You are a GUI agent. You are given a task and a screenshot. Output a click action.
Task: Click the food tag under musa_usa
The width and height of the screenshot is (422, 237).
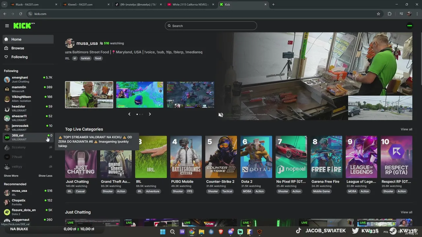98,58
